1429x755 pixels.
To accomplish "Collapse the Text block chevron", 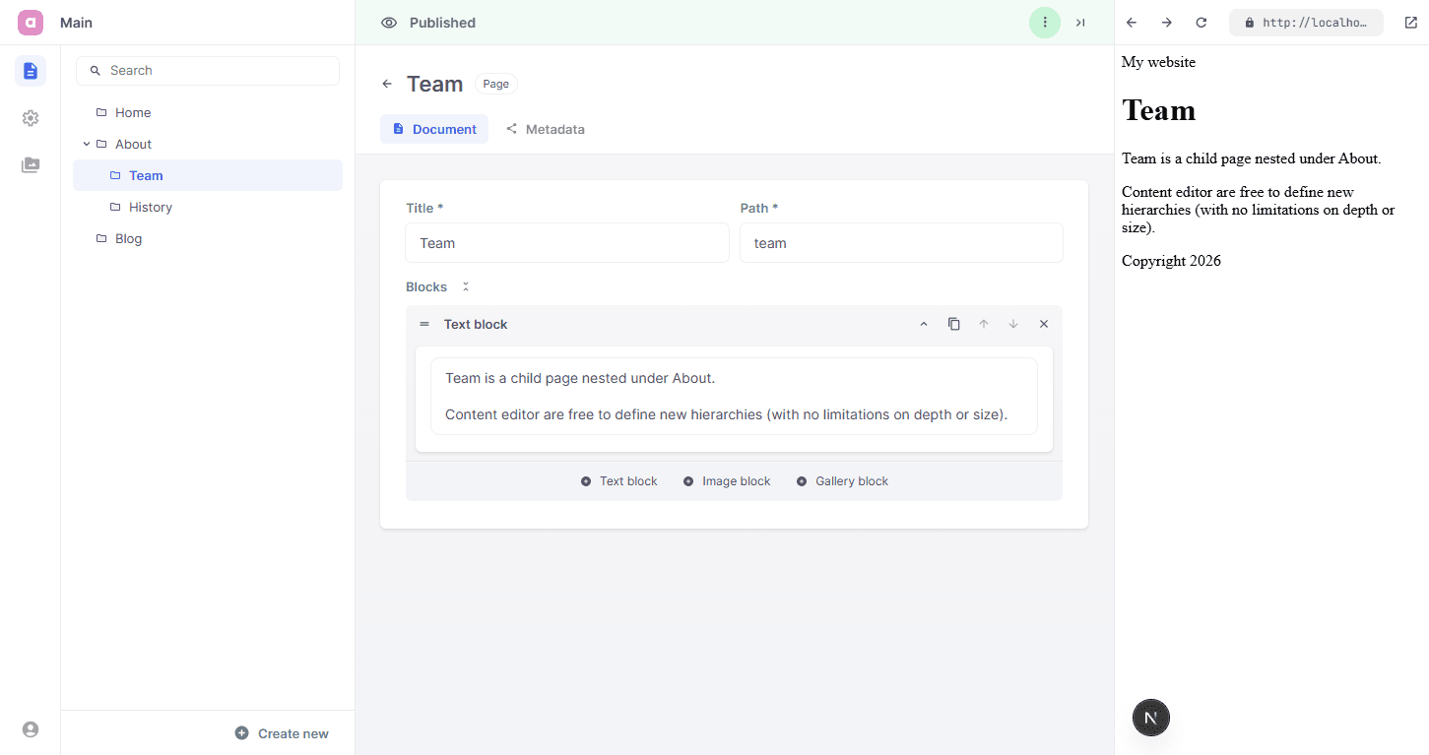I will coord(923,324).
